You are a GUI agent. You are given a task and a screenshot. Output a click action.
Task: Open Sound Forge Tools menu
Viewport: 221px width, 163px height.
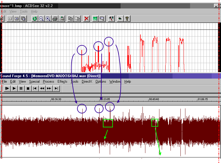click(x=74, y=81)
